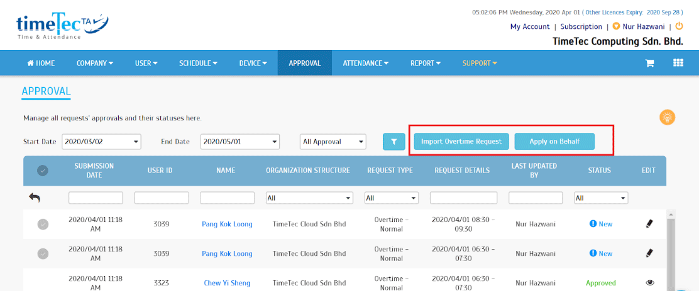Click the User ID filter field
The width and height of the screenshot is (699, 291).
(x=162, y=198)
